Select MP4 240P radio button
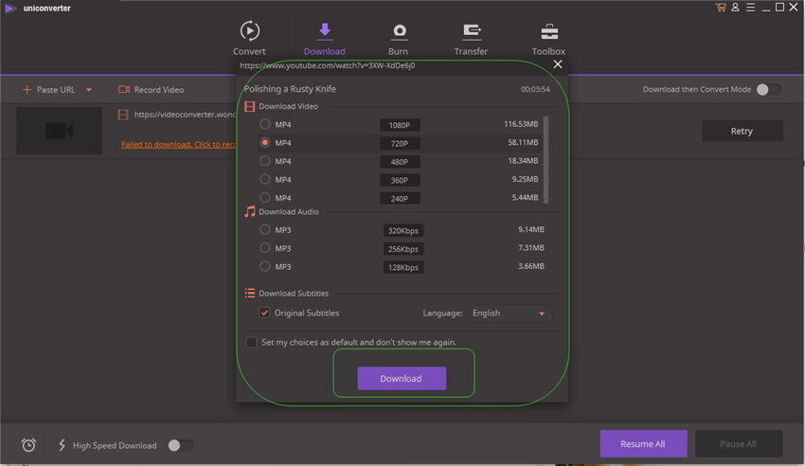805x466 pixels. [x=264, y=197]
